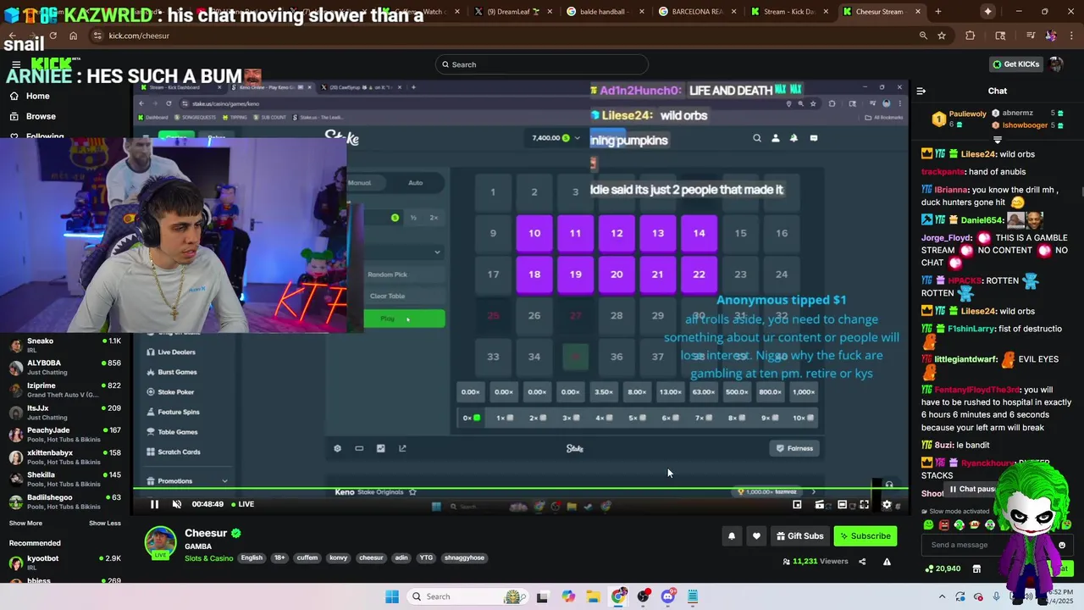Select Keno number 36 in stream
1084x610 pixels.
[x=617, y=357]
